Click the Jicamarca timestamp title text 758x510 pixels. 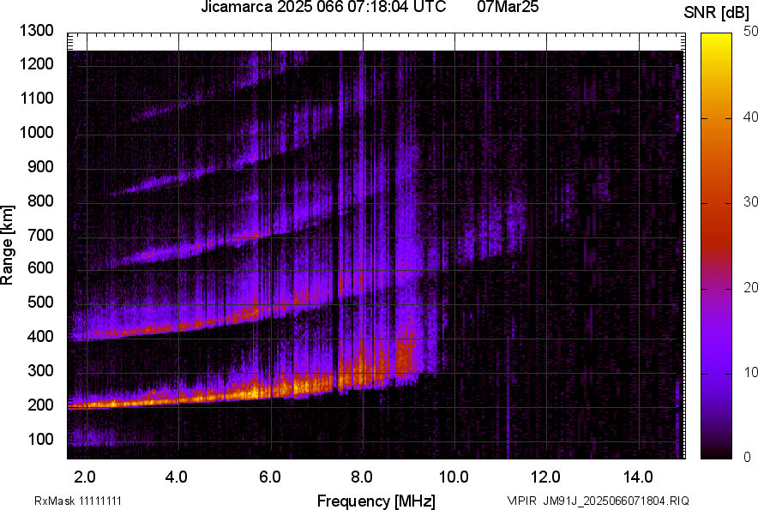click(x=323, y=8)
